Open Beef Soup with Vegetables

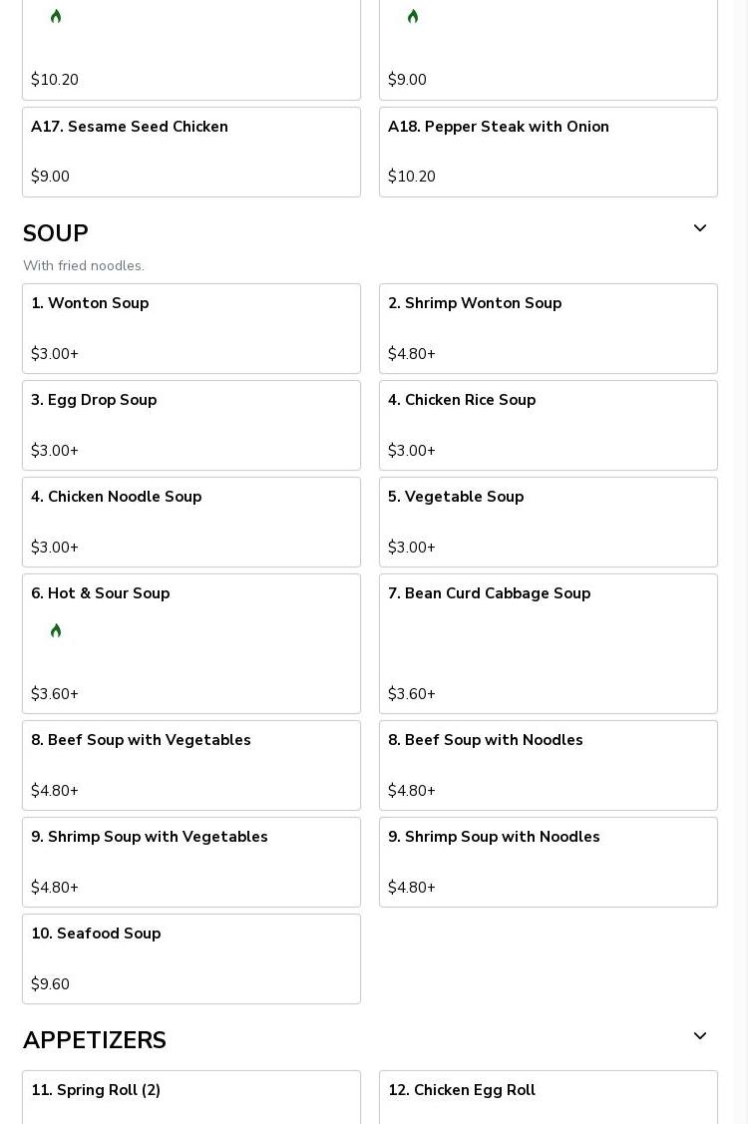click(x=191, y=766)
